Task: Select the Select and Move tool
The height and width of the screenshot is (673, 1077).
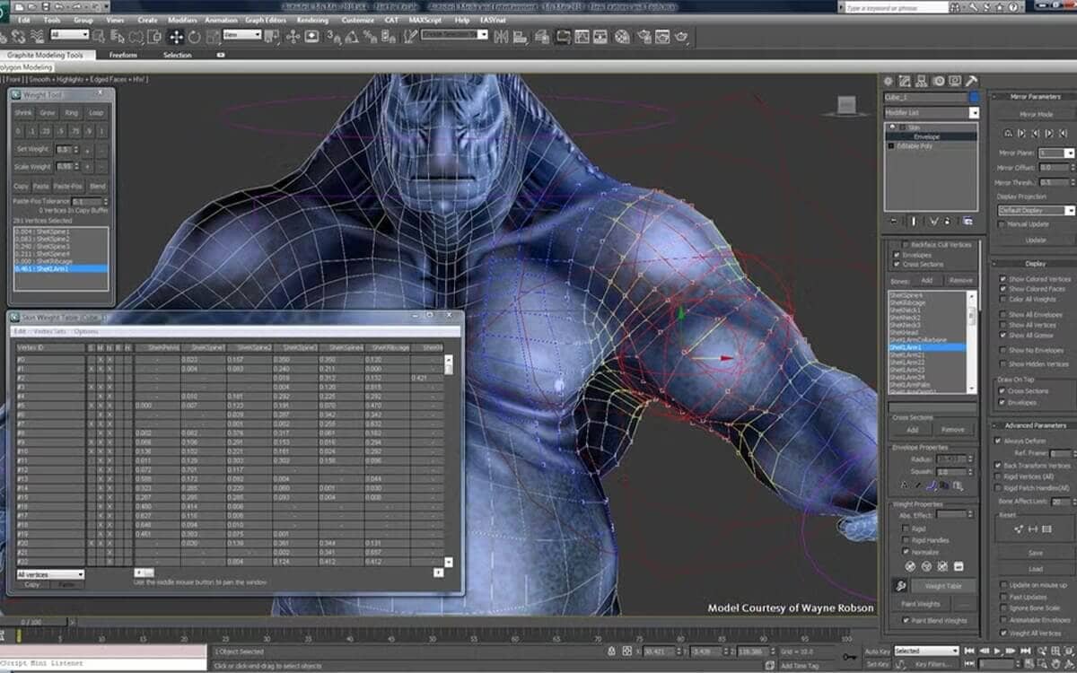Action: 176,36
